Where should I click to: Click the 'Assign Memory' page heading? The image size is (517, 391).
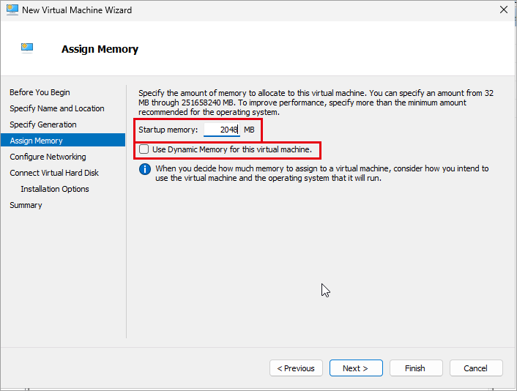click(x=100, y=49)
